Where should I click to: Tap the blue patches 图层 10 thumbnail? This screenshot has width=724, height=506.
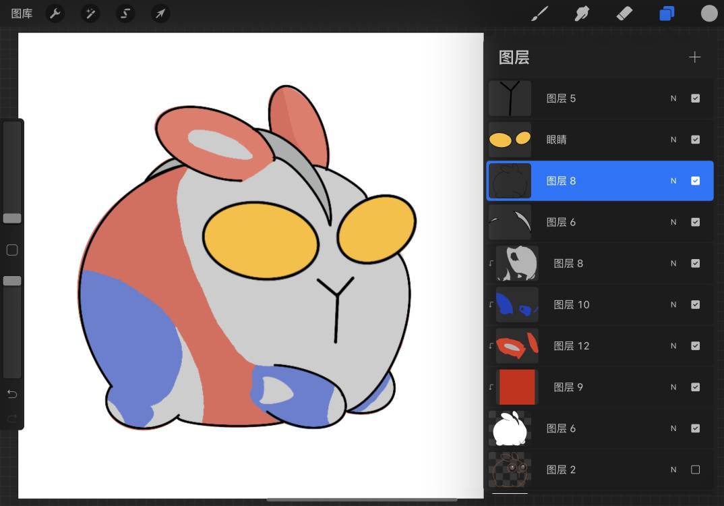pos(517,304)
